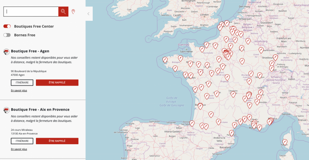The image size is (309, 160).
Task: Select the map marker near Perpignan
Action: [231, 133]
